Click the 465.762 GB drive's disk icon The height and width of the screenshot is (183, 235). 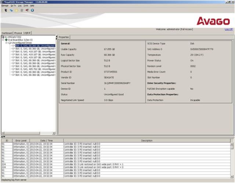coord(13,69)
